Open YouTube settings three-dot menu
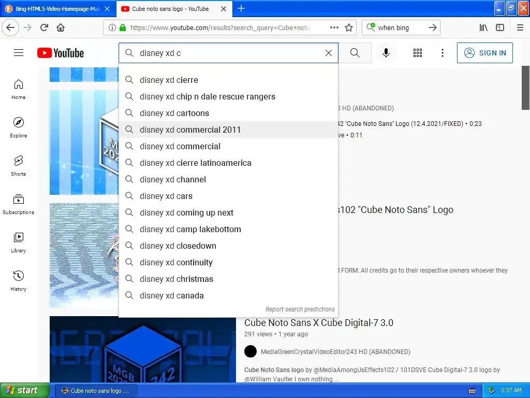Image resolution: width=530 pixels, height=398 pixels. pyautogui.click(x=442, y=53)
